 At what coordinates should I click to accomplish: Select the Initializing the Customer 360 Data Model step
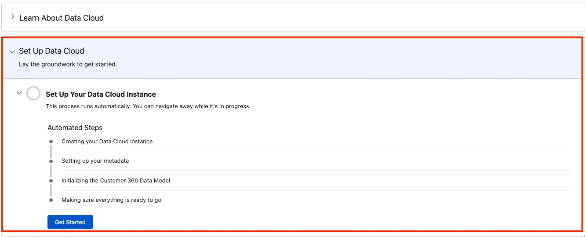[116, 180]
